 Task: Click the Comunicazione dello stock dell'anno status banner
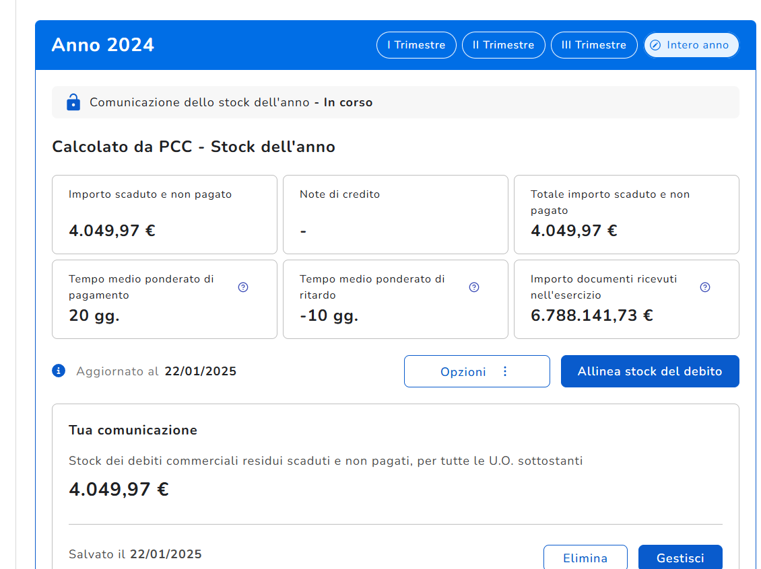(x=395, y=102)
